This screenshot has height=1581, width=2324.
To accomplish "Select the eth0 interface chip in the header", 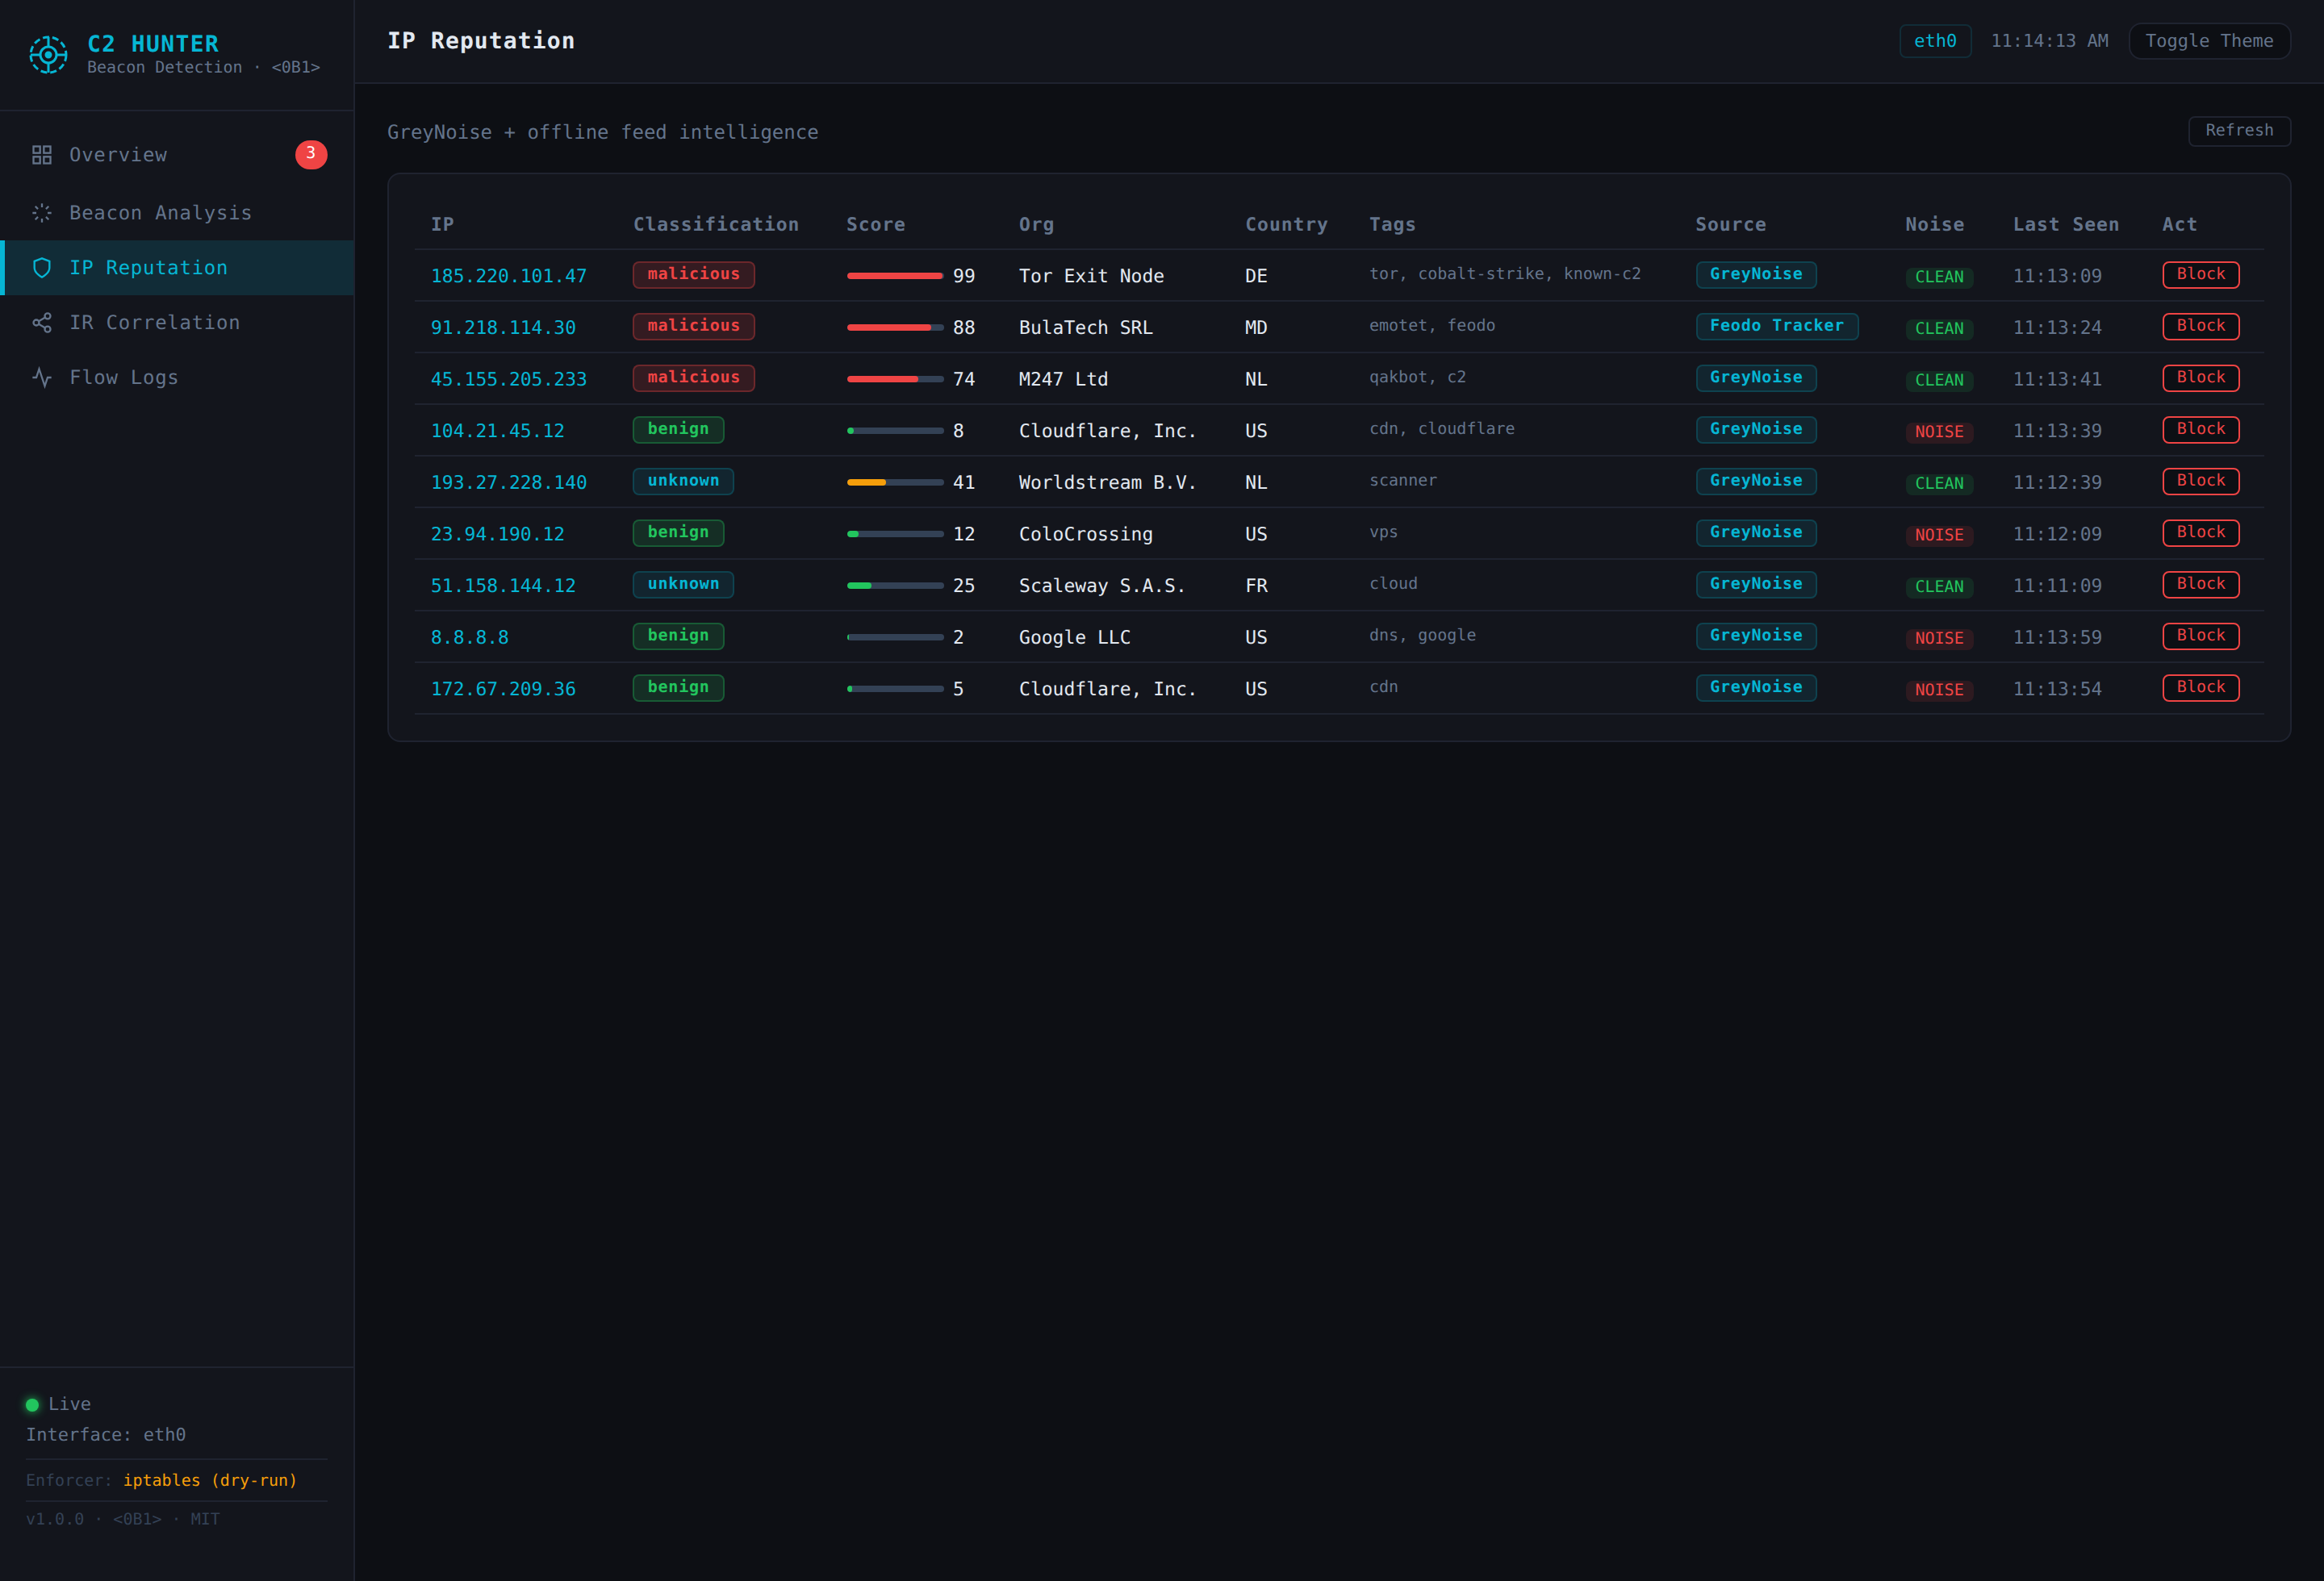I will pyautogui.click(x=1935, y=41).
